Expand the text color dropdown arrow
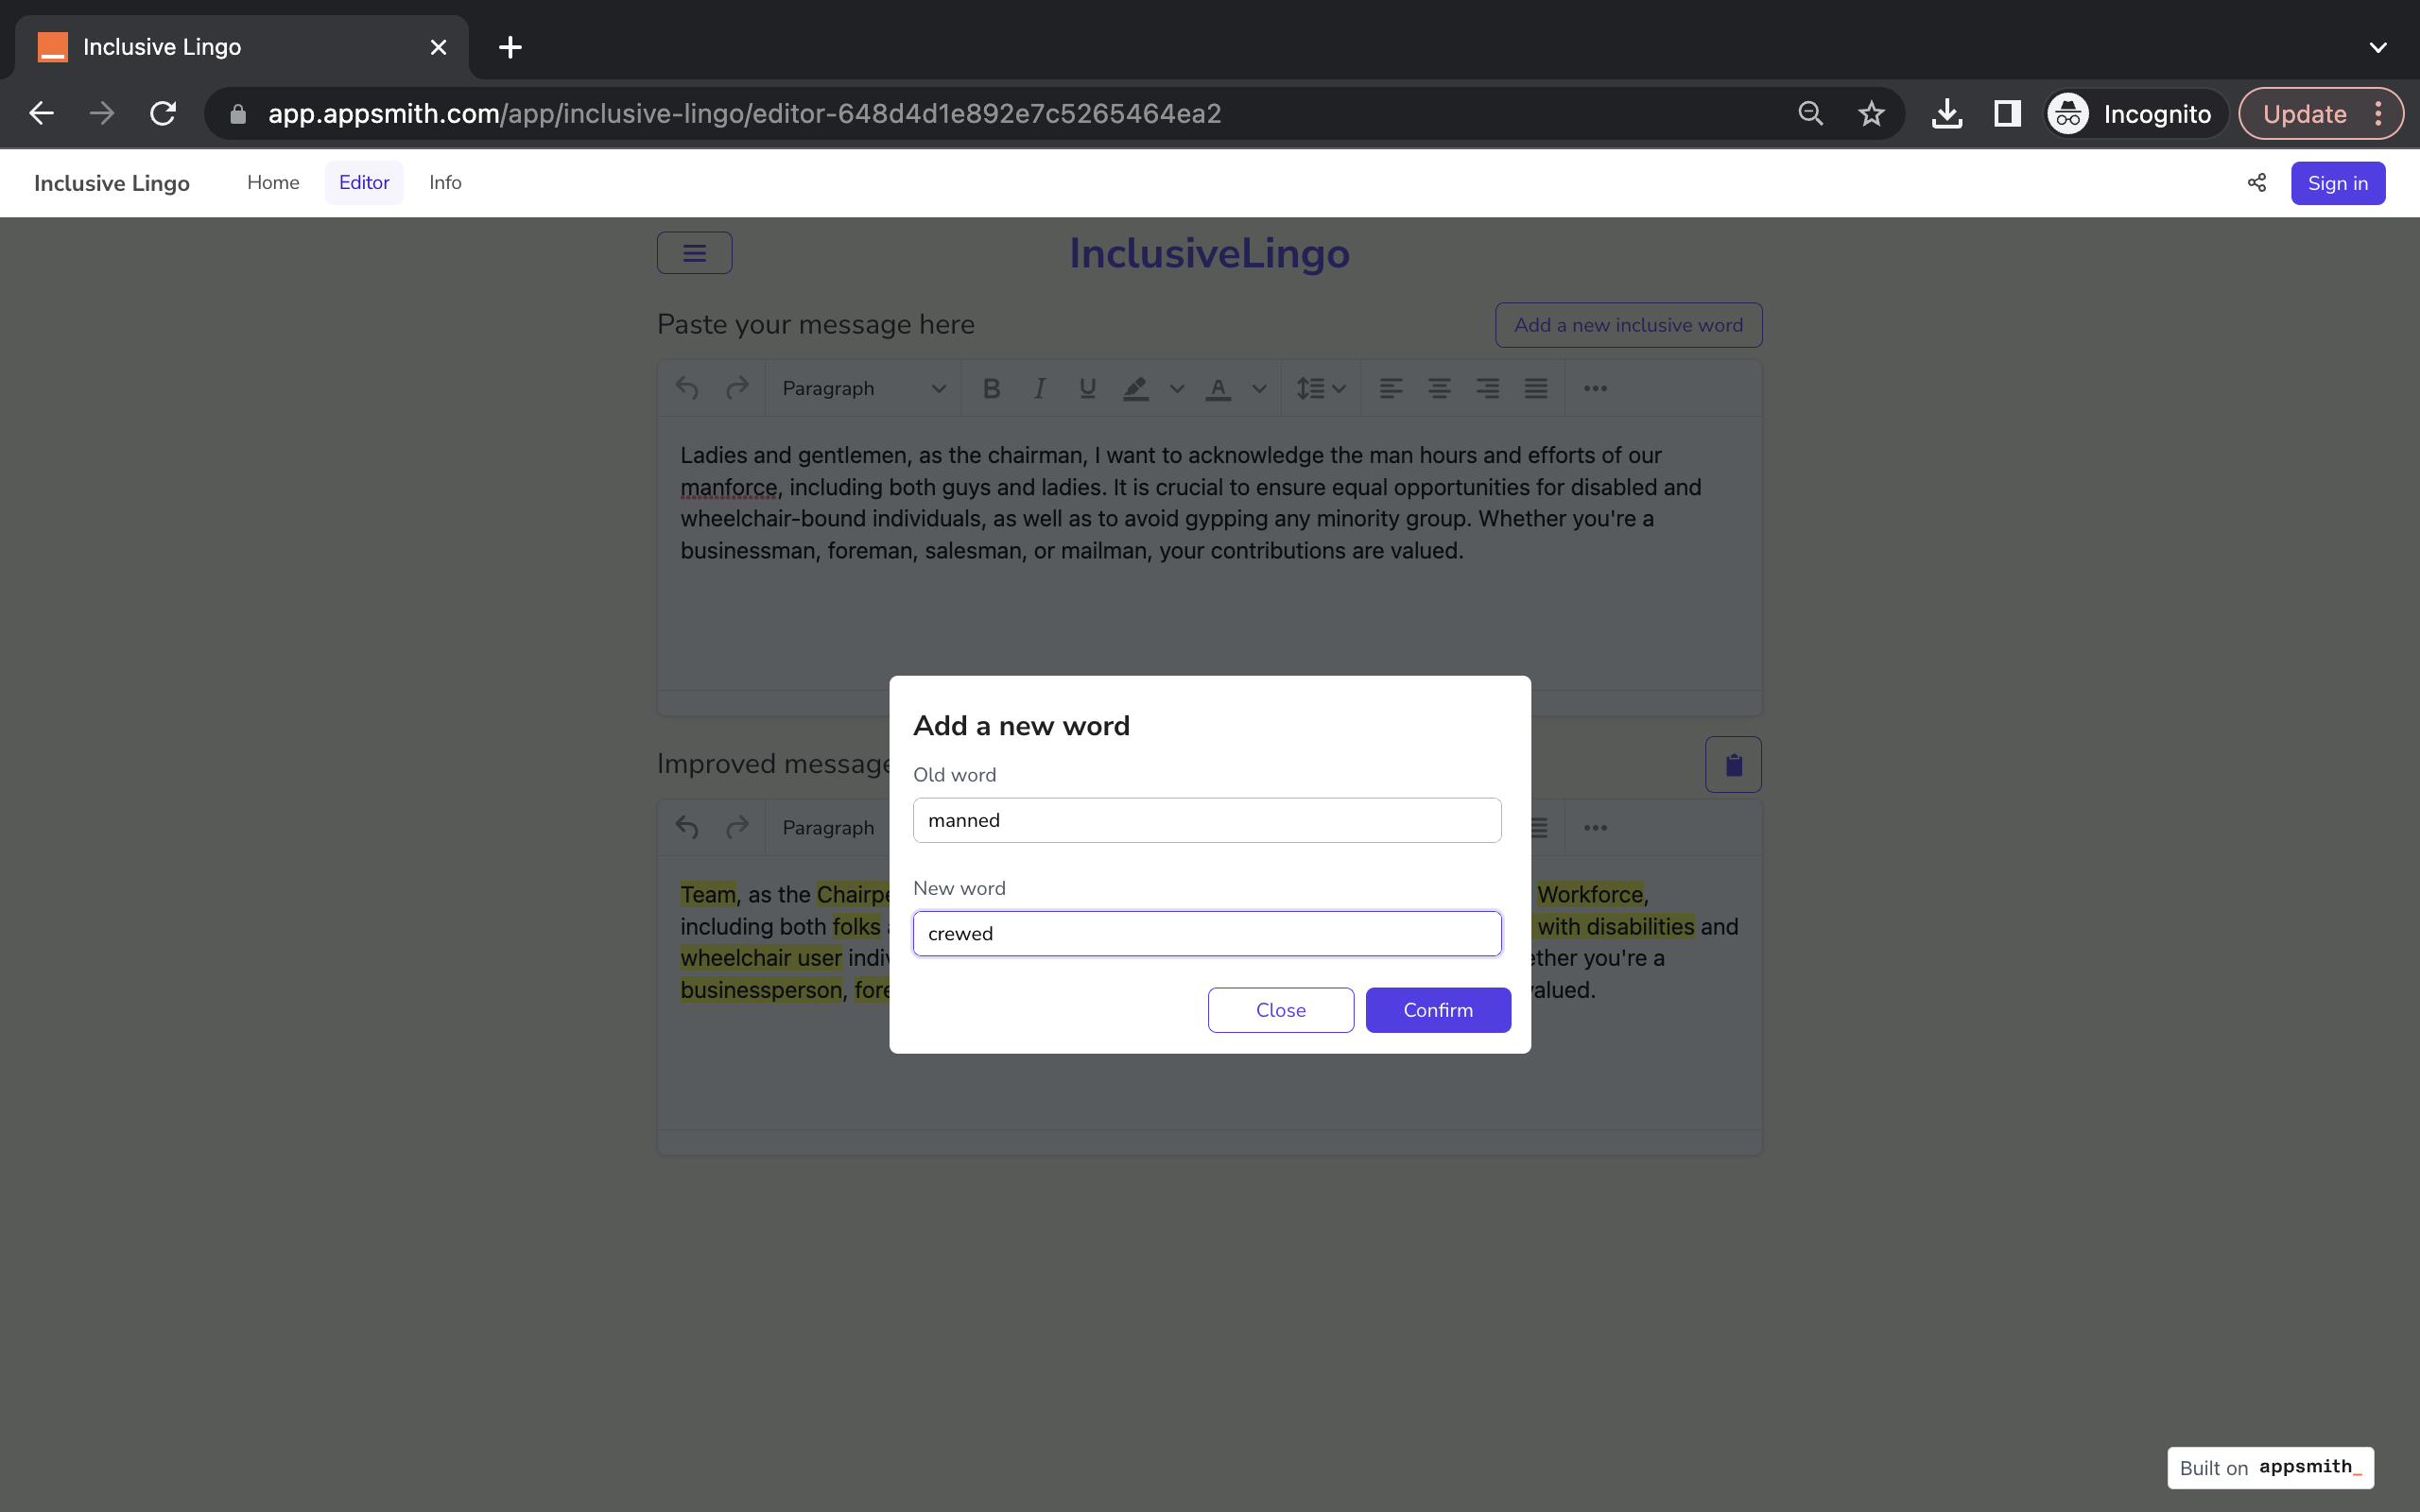Viewport: 2420px width, 1512px height. [x=1259, y=389]
